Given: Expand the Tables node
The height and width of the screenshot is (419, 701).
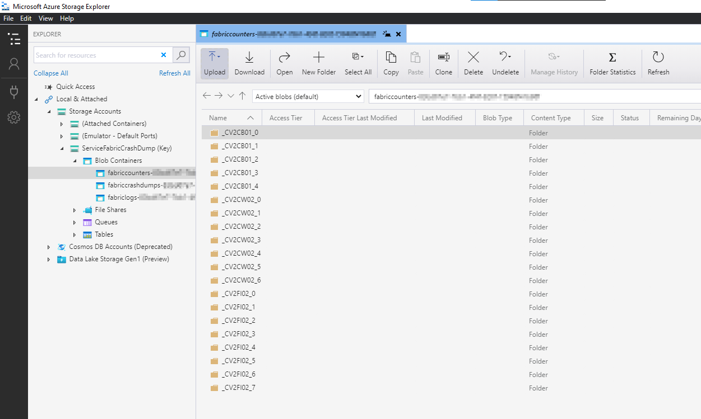Looking at the screenshot, I should 75,234.
